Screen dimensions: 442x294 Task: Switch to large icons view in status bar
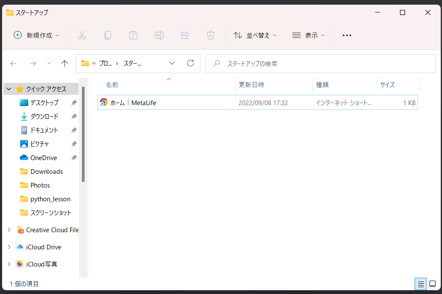[x=433, y=284]
